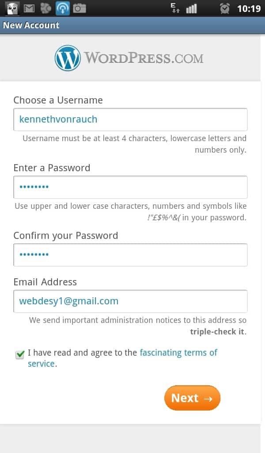Open the fascinating terms of service link
Viewport: 265px width, 453px height.
coord(122,358)
